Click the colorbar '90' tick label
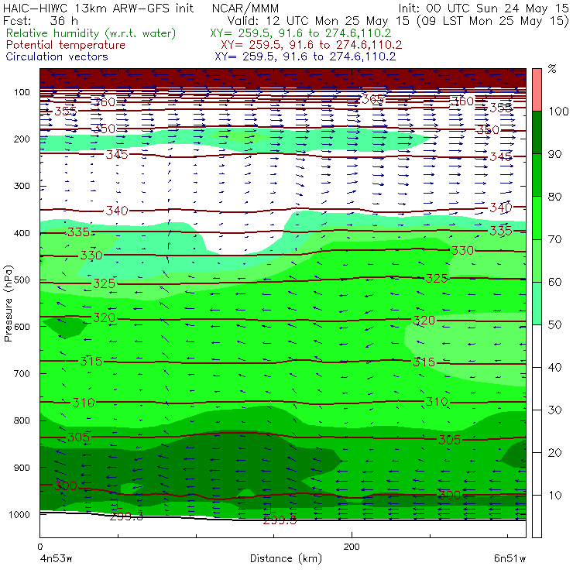 click(555, 154)
